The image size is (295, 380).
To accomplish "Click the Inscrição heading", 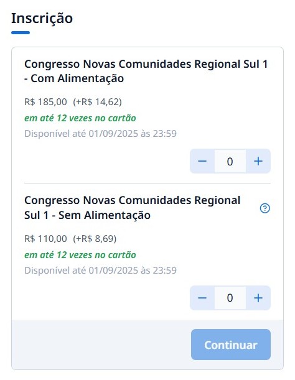I will (x=42, y=19).
